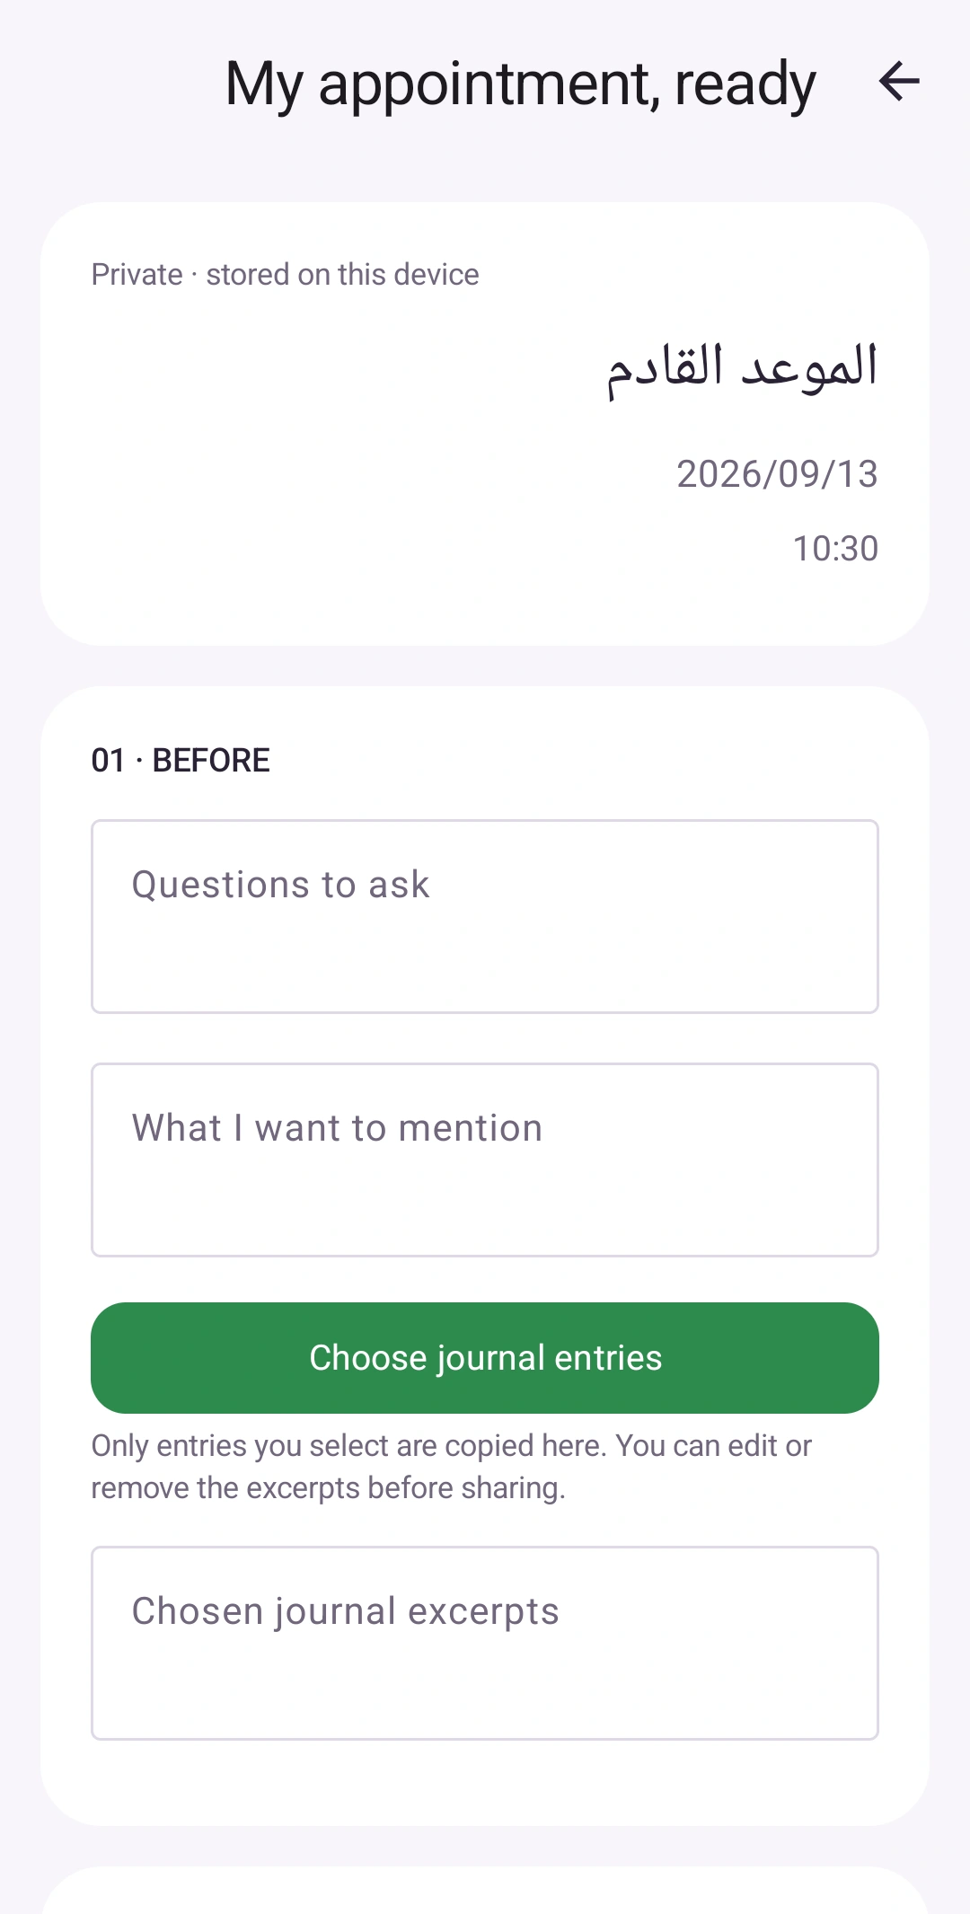Tap the Questions to ask placeholder text
The height and width of the screenshot is (1914, 970).
click(x=280, y=886)
